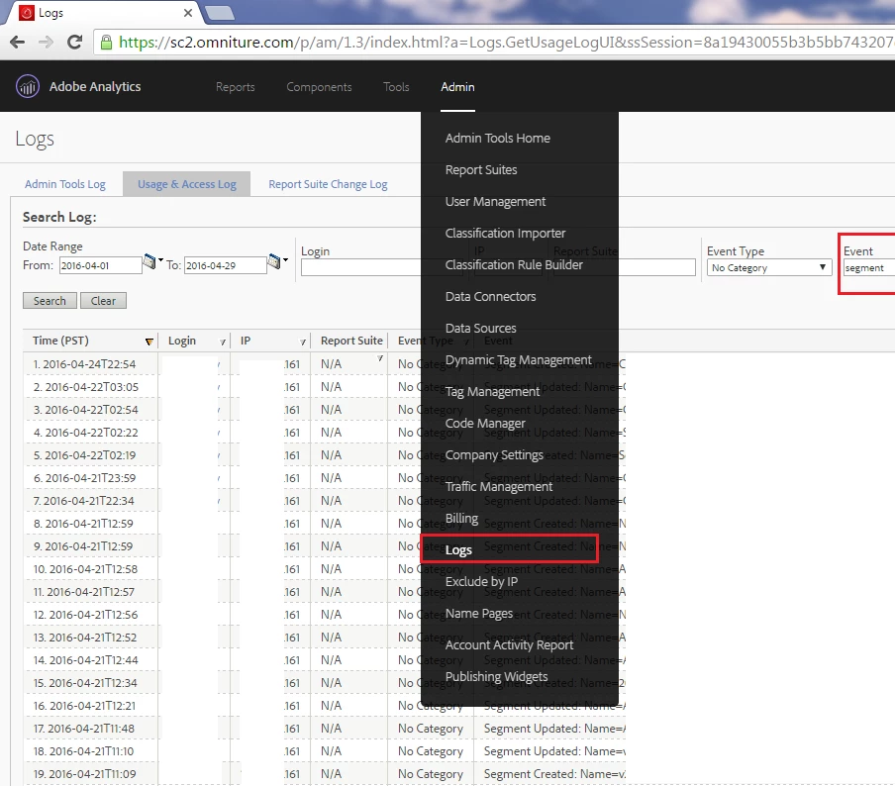Open Account Activity Report
Image resolution: width=895 pixels, height=786 pixels.
click(509, 645)
